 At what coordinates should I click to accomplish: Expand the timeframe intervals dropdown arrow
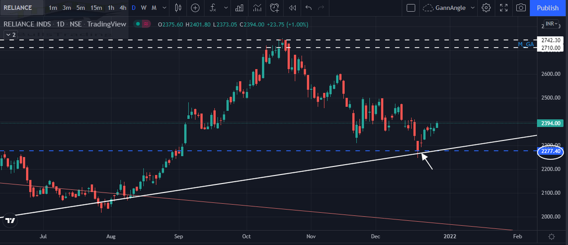point(164,8)
